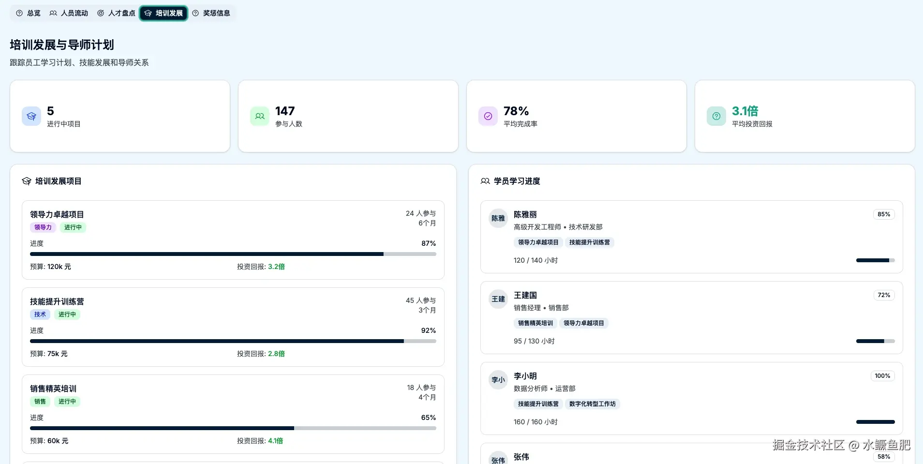
Task: Click the green people icon beside 参与人数
Action: 260,116
